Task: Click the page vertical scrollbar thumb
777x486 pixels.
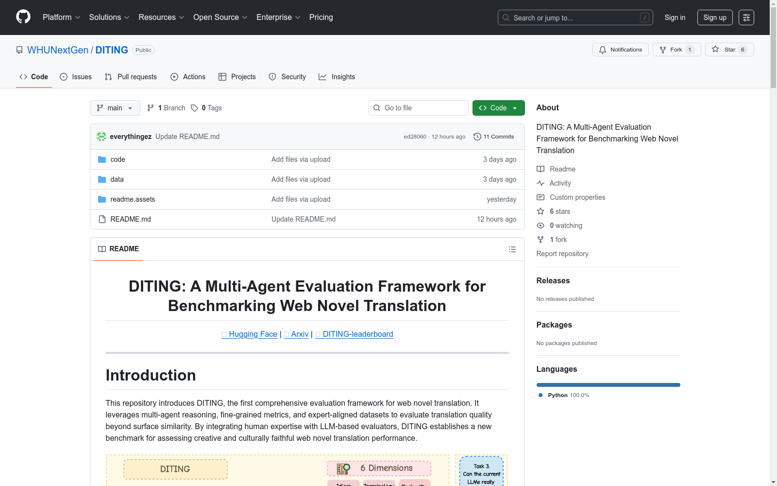Action: (x=773, y=48)
